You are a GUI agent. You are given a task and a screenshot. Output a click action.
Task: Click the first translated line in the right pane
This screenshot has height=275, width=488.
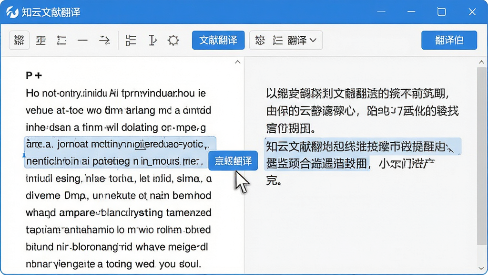(x=357, y=93)
